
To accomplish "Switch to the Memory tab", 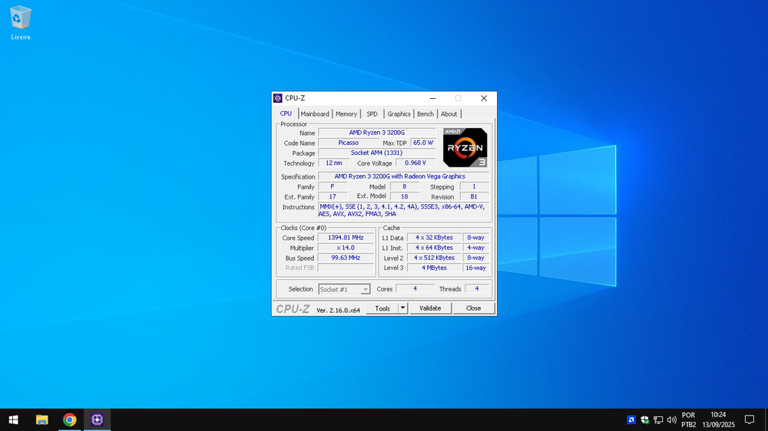I will coord(346,114).
